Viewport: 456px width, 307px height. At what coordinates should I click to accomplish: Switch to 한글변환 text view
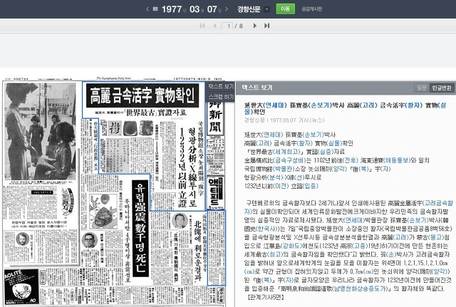tap(442, 88)
